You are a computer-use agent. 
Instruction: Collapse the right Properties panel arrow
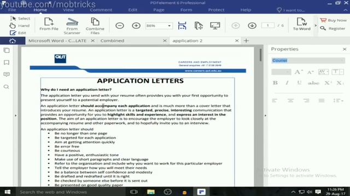[x=265, y=115]
